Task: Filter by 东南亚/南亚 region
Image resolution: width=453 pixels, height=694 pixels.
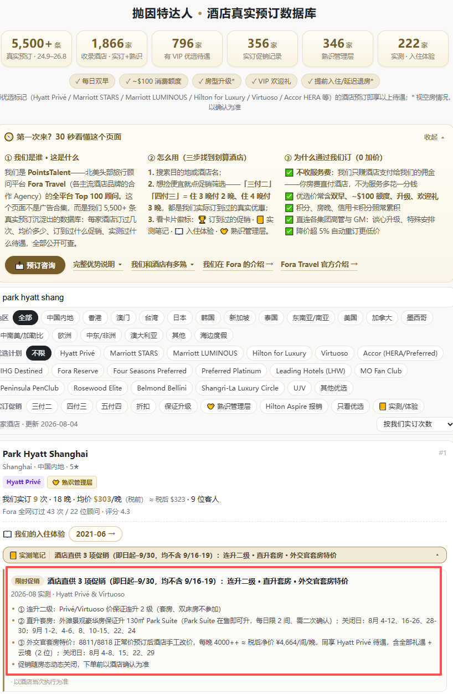Action: pyautogui.click(x=311, y=318)
